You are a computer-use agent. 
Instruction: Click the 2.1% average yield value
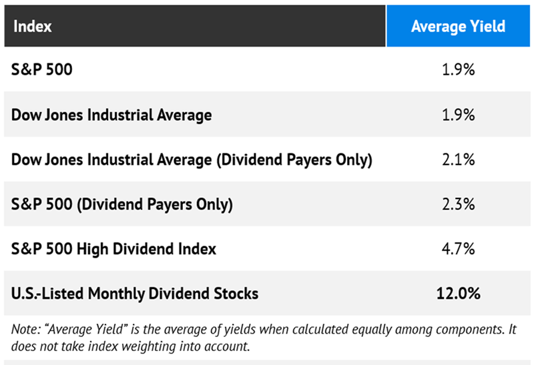click(x=459, y=160)
